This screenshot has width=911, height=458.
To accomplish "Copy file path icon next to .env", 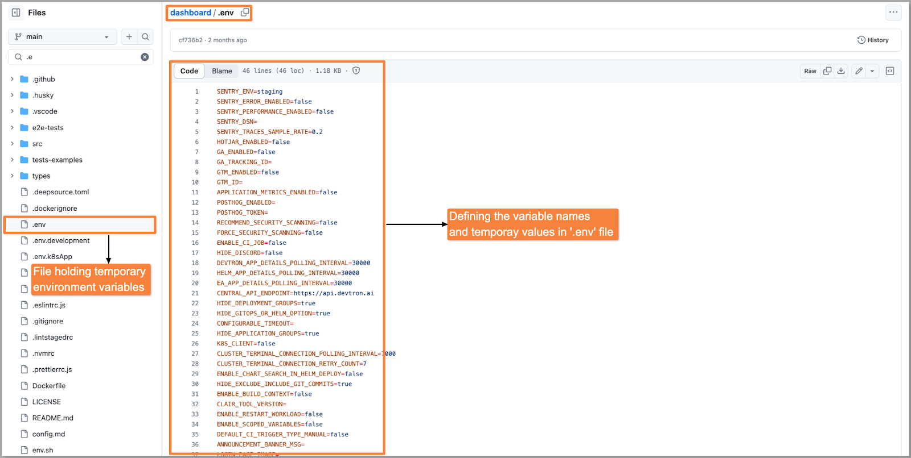I will (x=245, y=13).
